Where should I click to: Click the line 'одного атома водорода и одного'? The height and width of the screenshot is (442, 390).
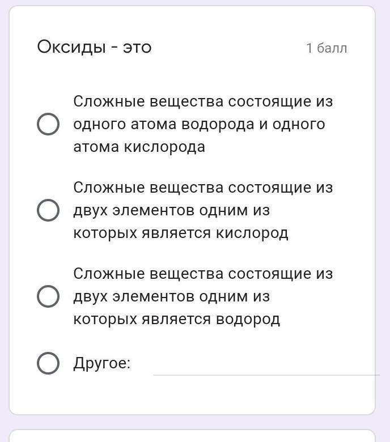[199, 124]
